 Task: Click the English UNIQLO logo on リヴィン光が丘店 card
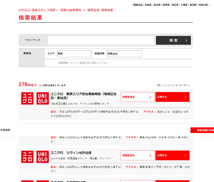tap(43, 157)
